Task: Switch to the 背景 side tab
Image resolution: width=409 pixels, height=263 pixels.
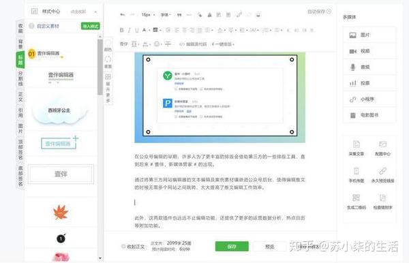Action: pos(20,44)
